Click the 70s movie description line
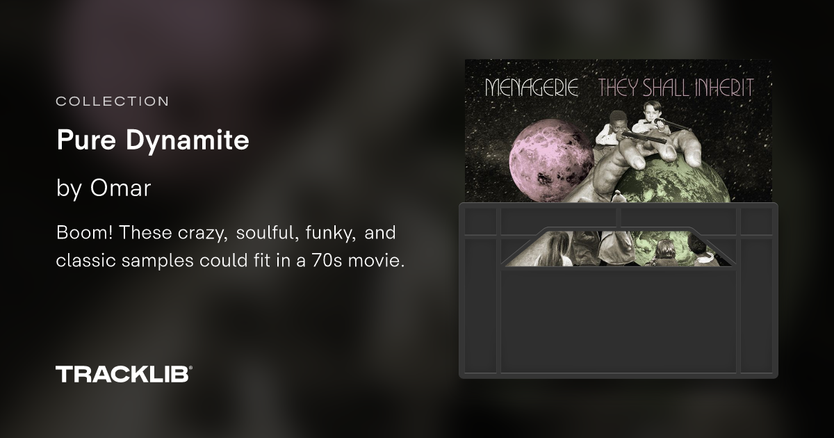This screenshot has height=438, width=834. (230, 263)
